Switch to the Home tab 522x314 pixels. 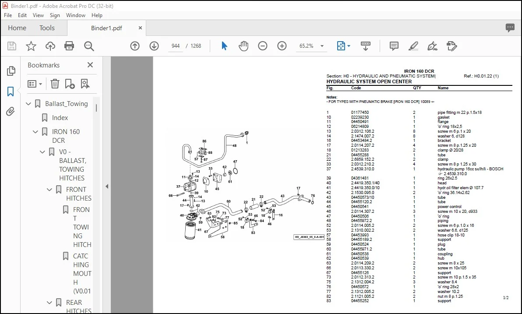tap(17, 28)
